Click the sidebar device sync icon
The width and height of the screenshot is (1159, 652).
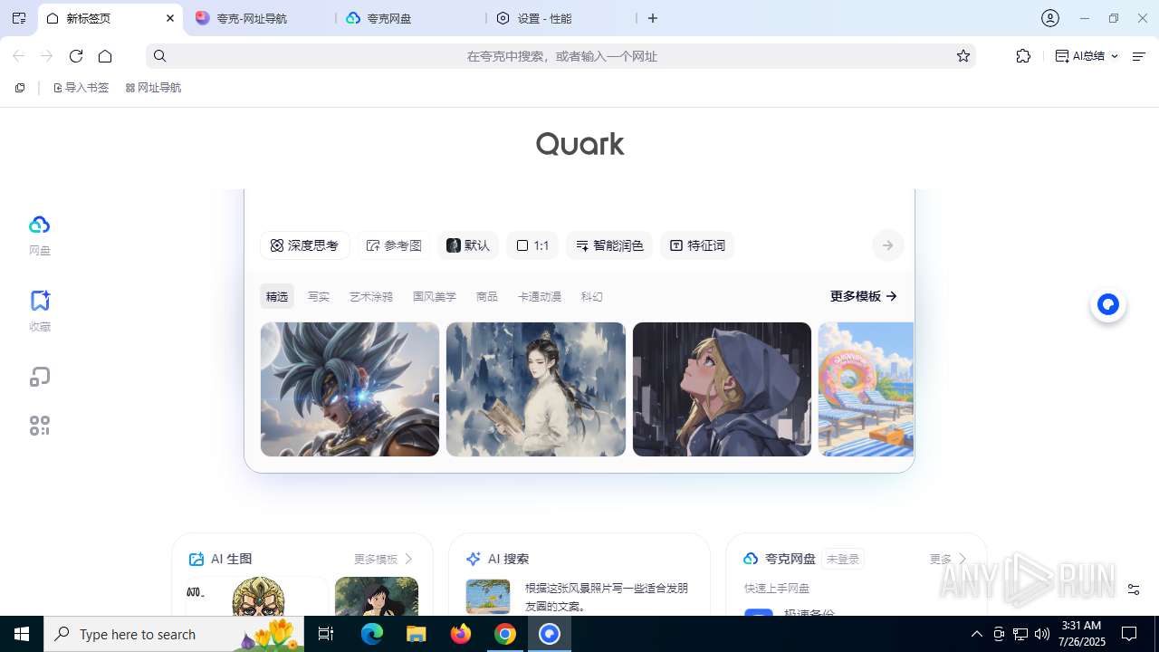pos(39,377)
